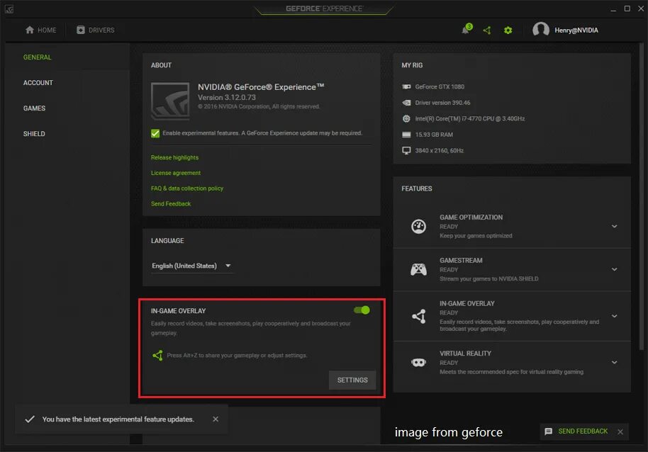Click the green Share overlay icon
This screenshot has height=452, width=648.
pyautogui.click(x=486, y=30)
